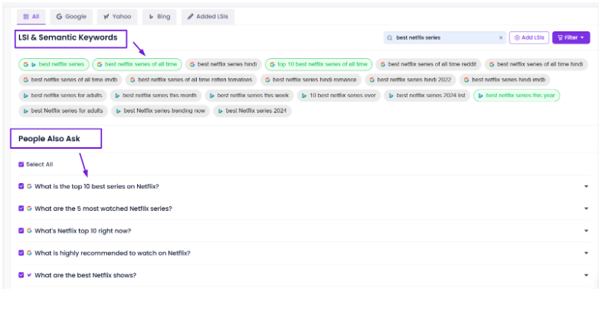
Task: Uncheck question What's Netflix top 10 right now
Action: click(21, 231)
